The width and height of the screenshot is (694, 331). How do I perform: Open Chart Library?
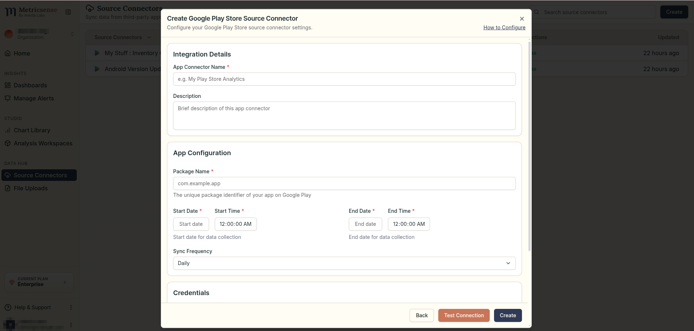pyautogui.click(x=39, y=130)
